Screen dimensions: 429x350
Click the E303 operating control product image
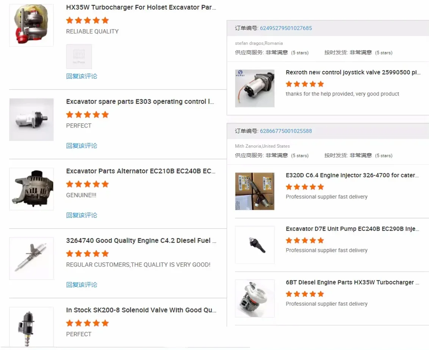tap(31, 119)
